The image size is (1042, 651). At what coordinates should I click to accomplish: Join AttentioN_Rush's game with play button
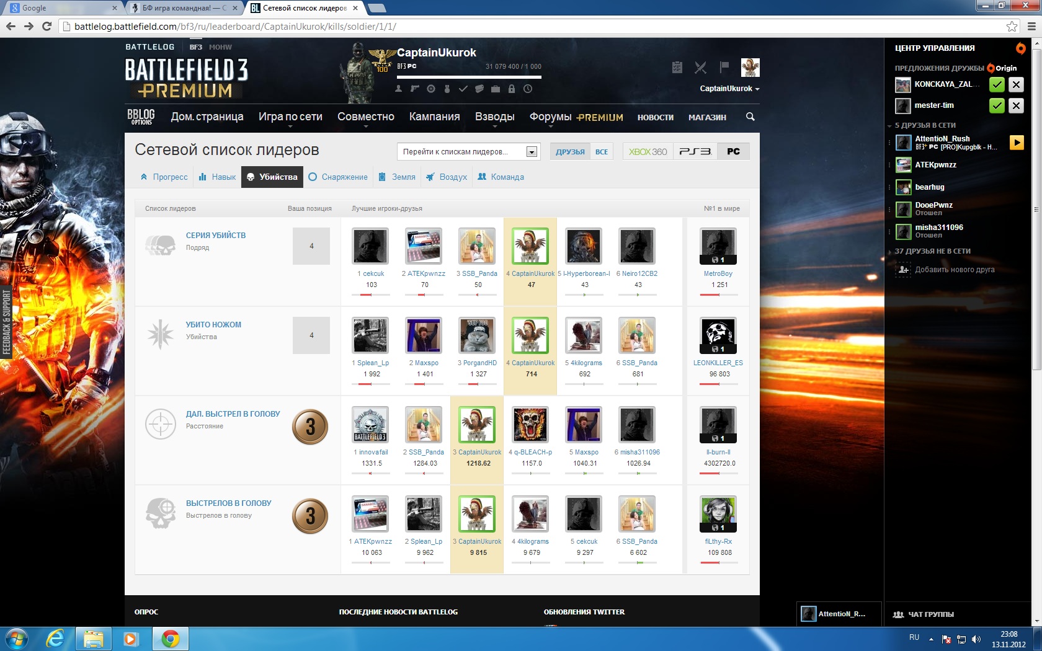[x=1017, y=143]
